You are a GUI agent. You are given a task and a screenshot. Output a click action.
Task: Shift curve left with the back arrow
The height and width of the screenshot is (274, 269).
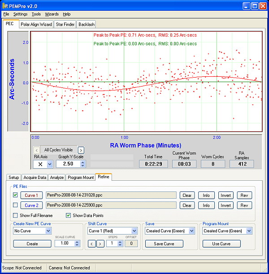coord(92,244)
